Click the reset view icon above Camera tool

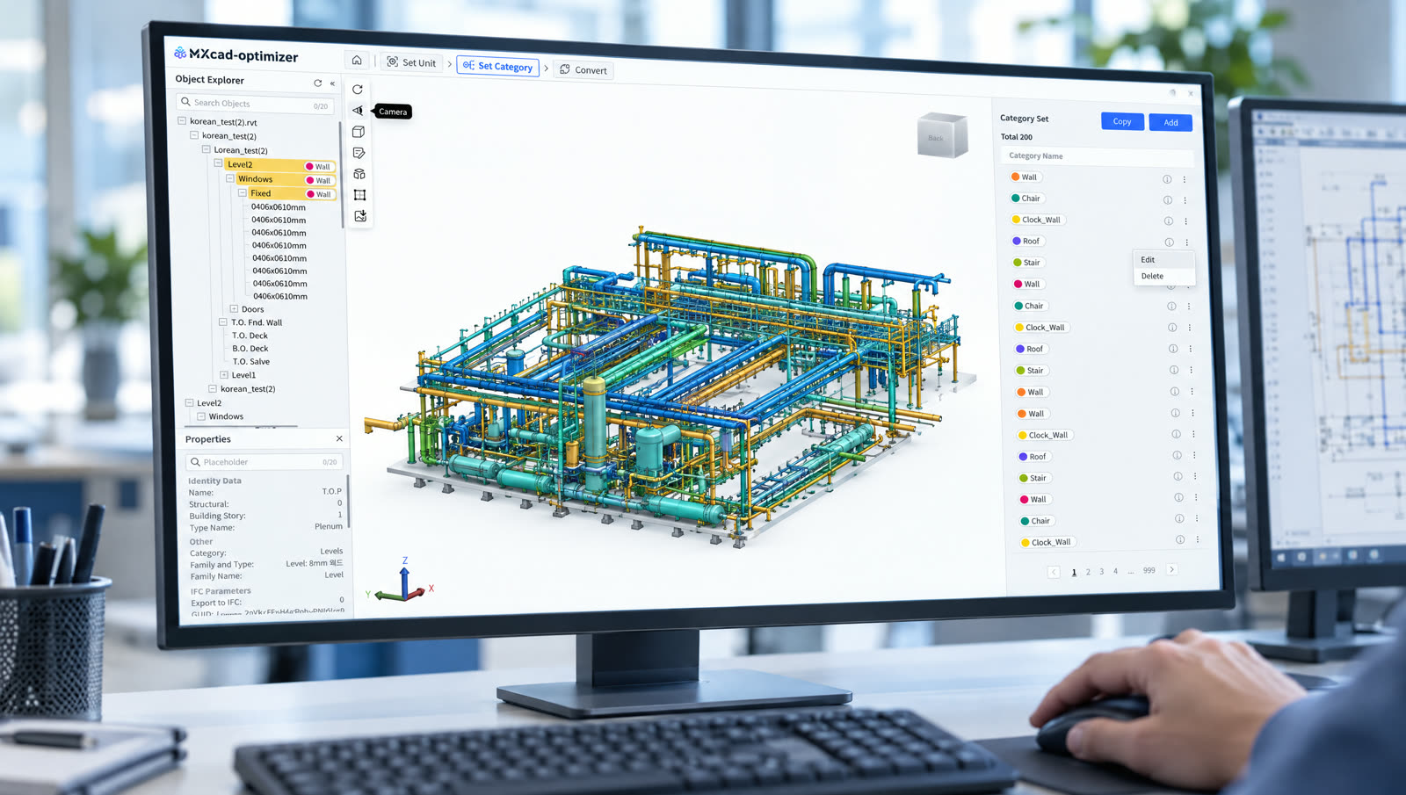[x=358, y=89]
